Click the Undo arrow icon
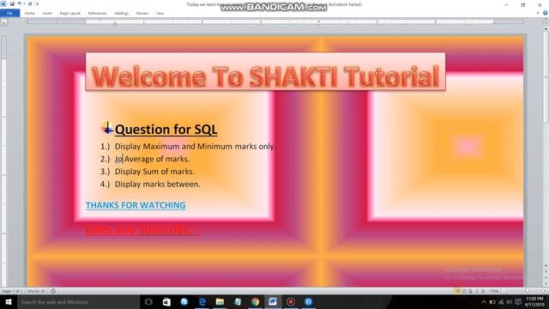549x309 pixels. (20, 3)
